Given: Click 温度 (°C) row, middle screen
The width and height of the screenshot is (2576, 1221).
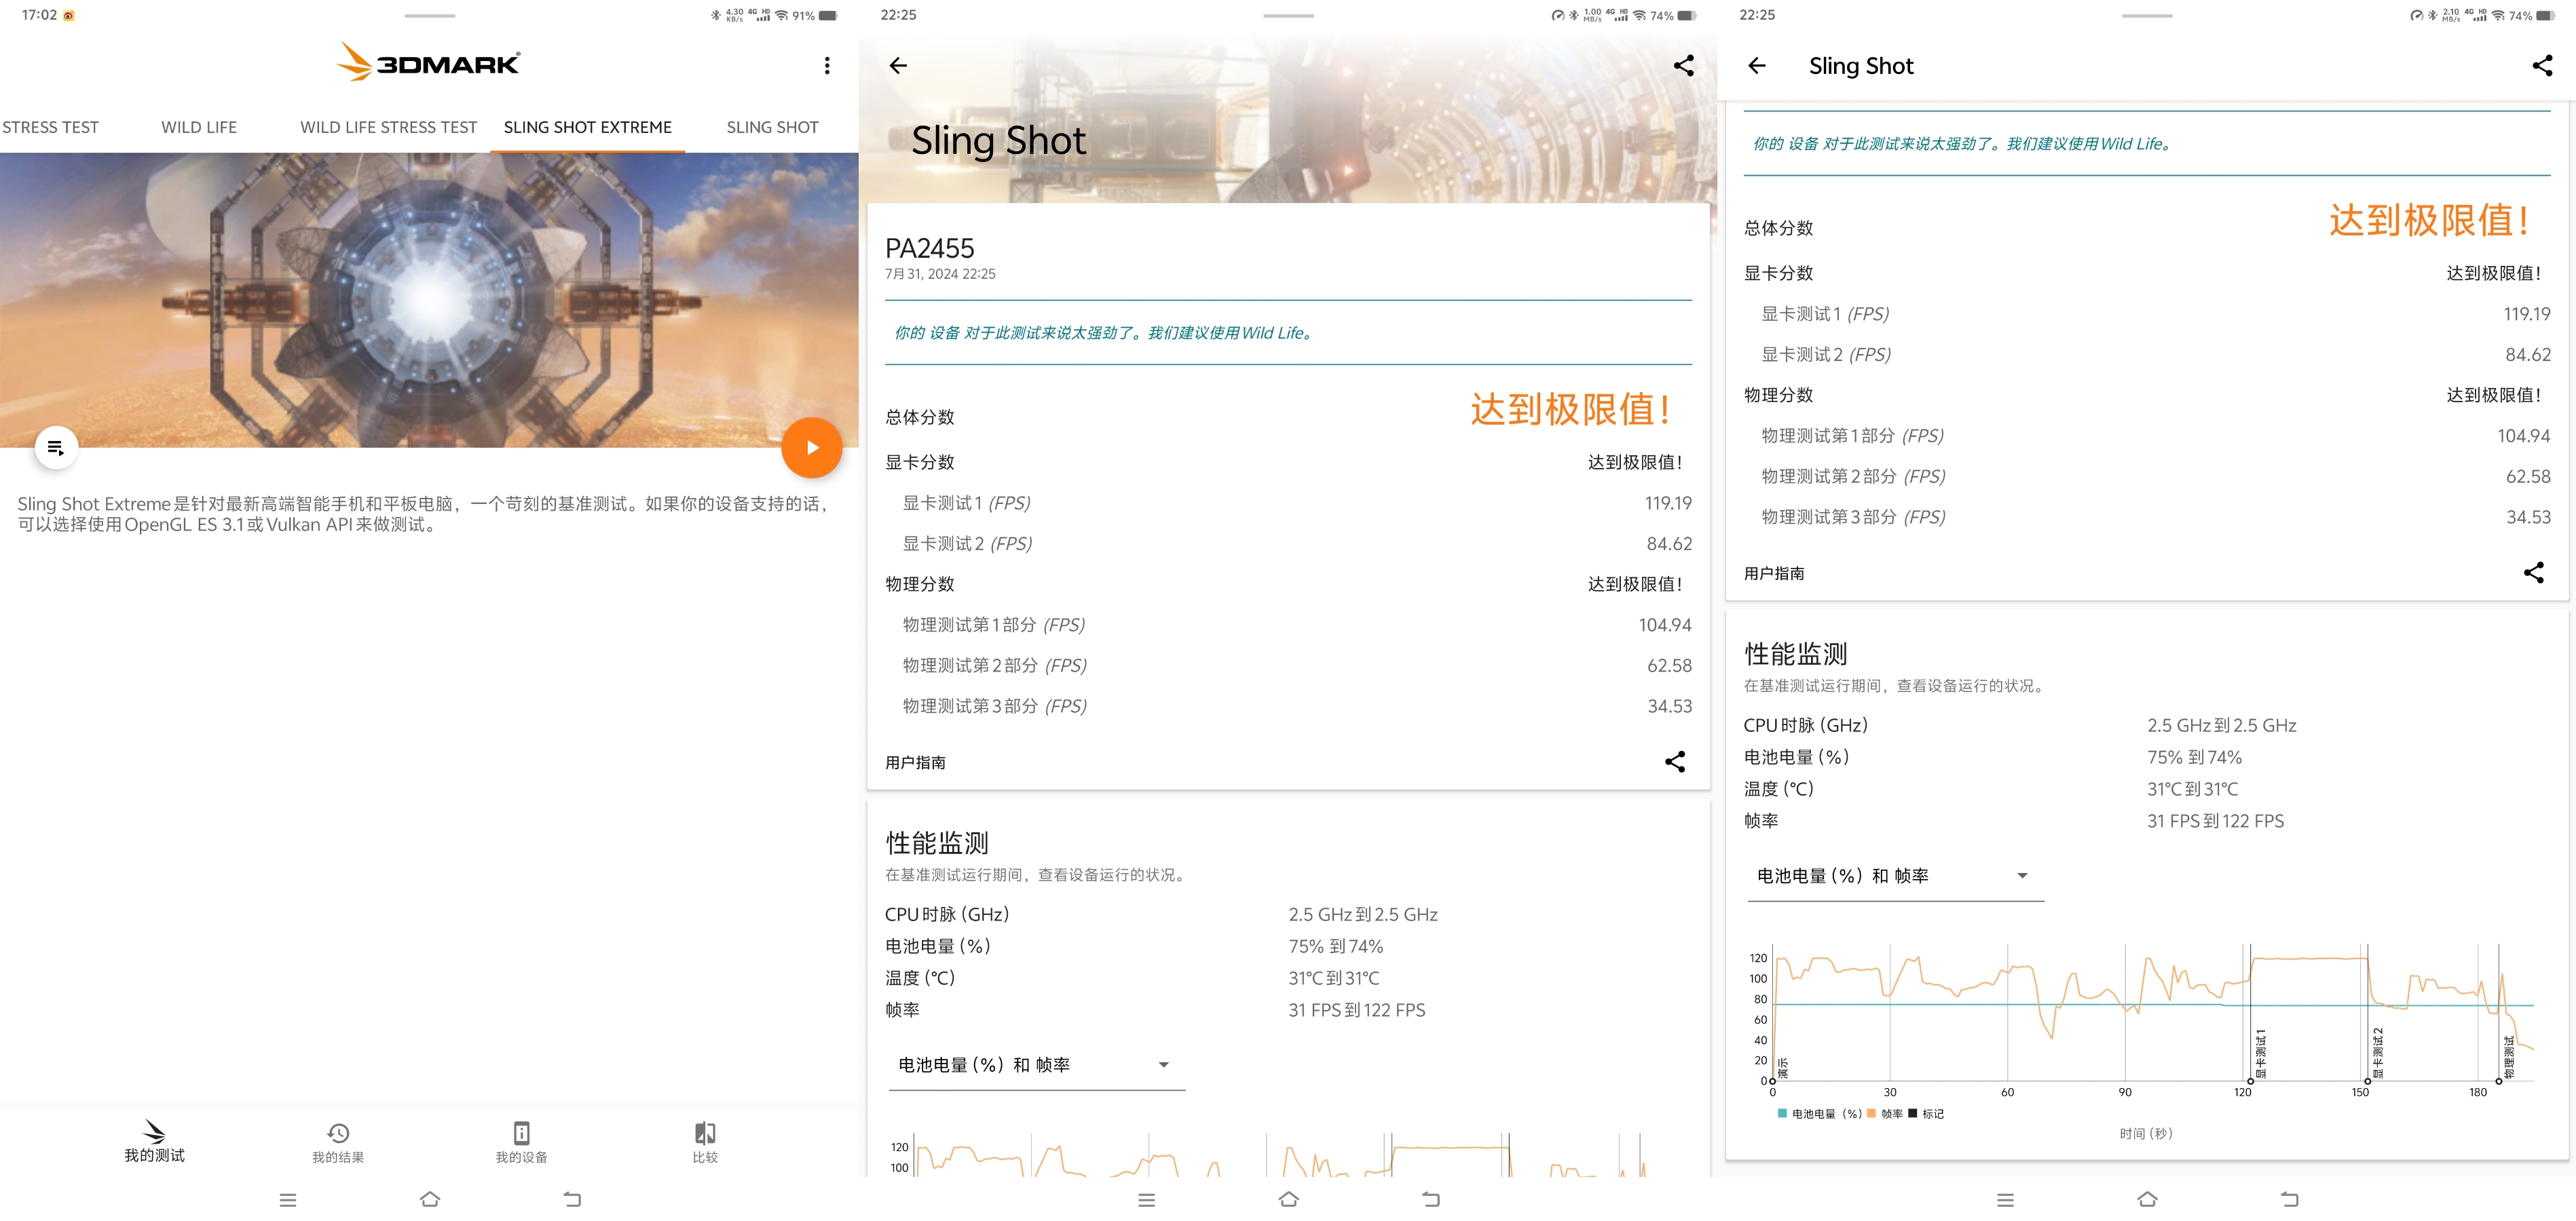Looking at the screenshot, I should pos(1288,978).
